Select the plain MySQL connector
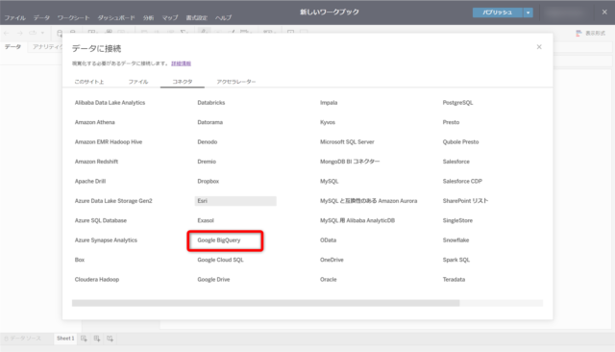Viewport: 615px width, 352px height. [x=329, y=182]
